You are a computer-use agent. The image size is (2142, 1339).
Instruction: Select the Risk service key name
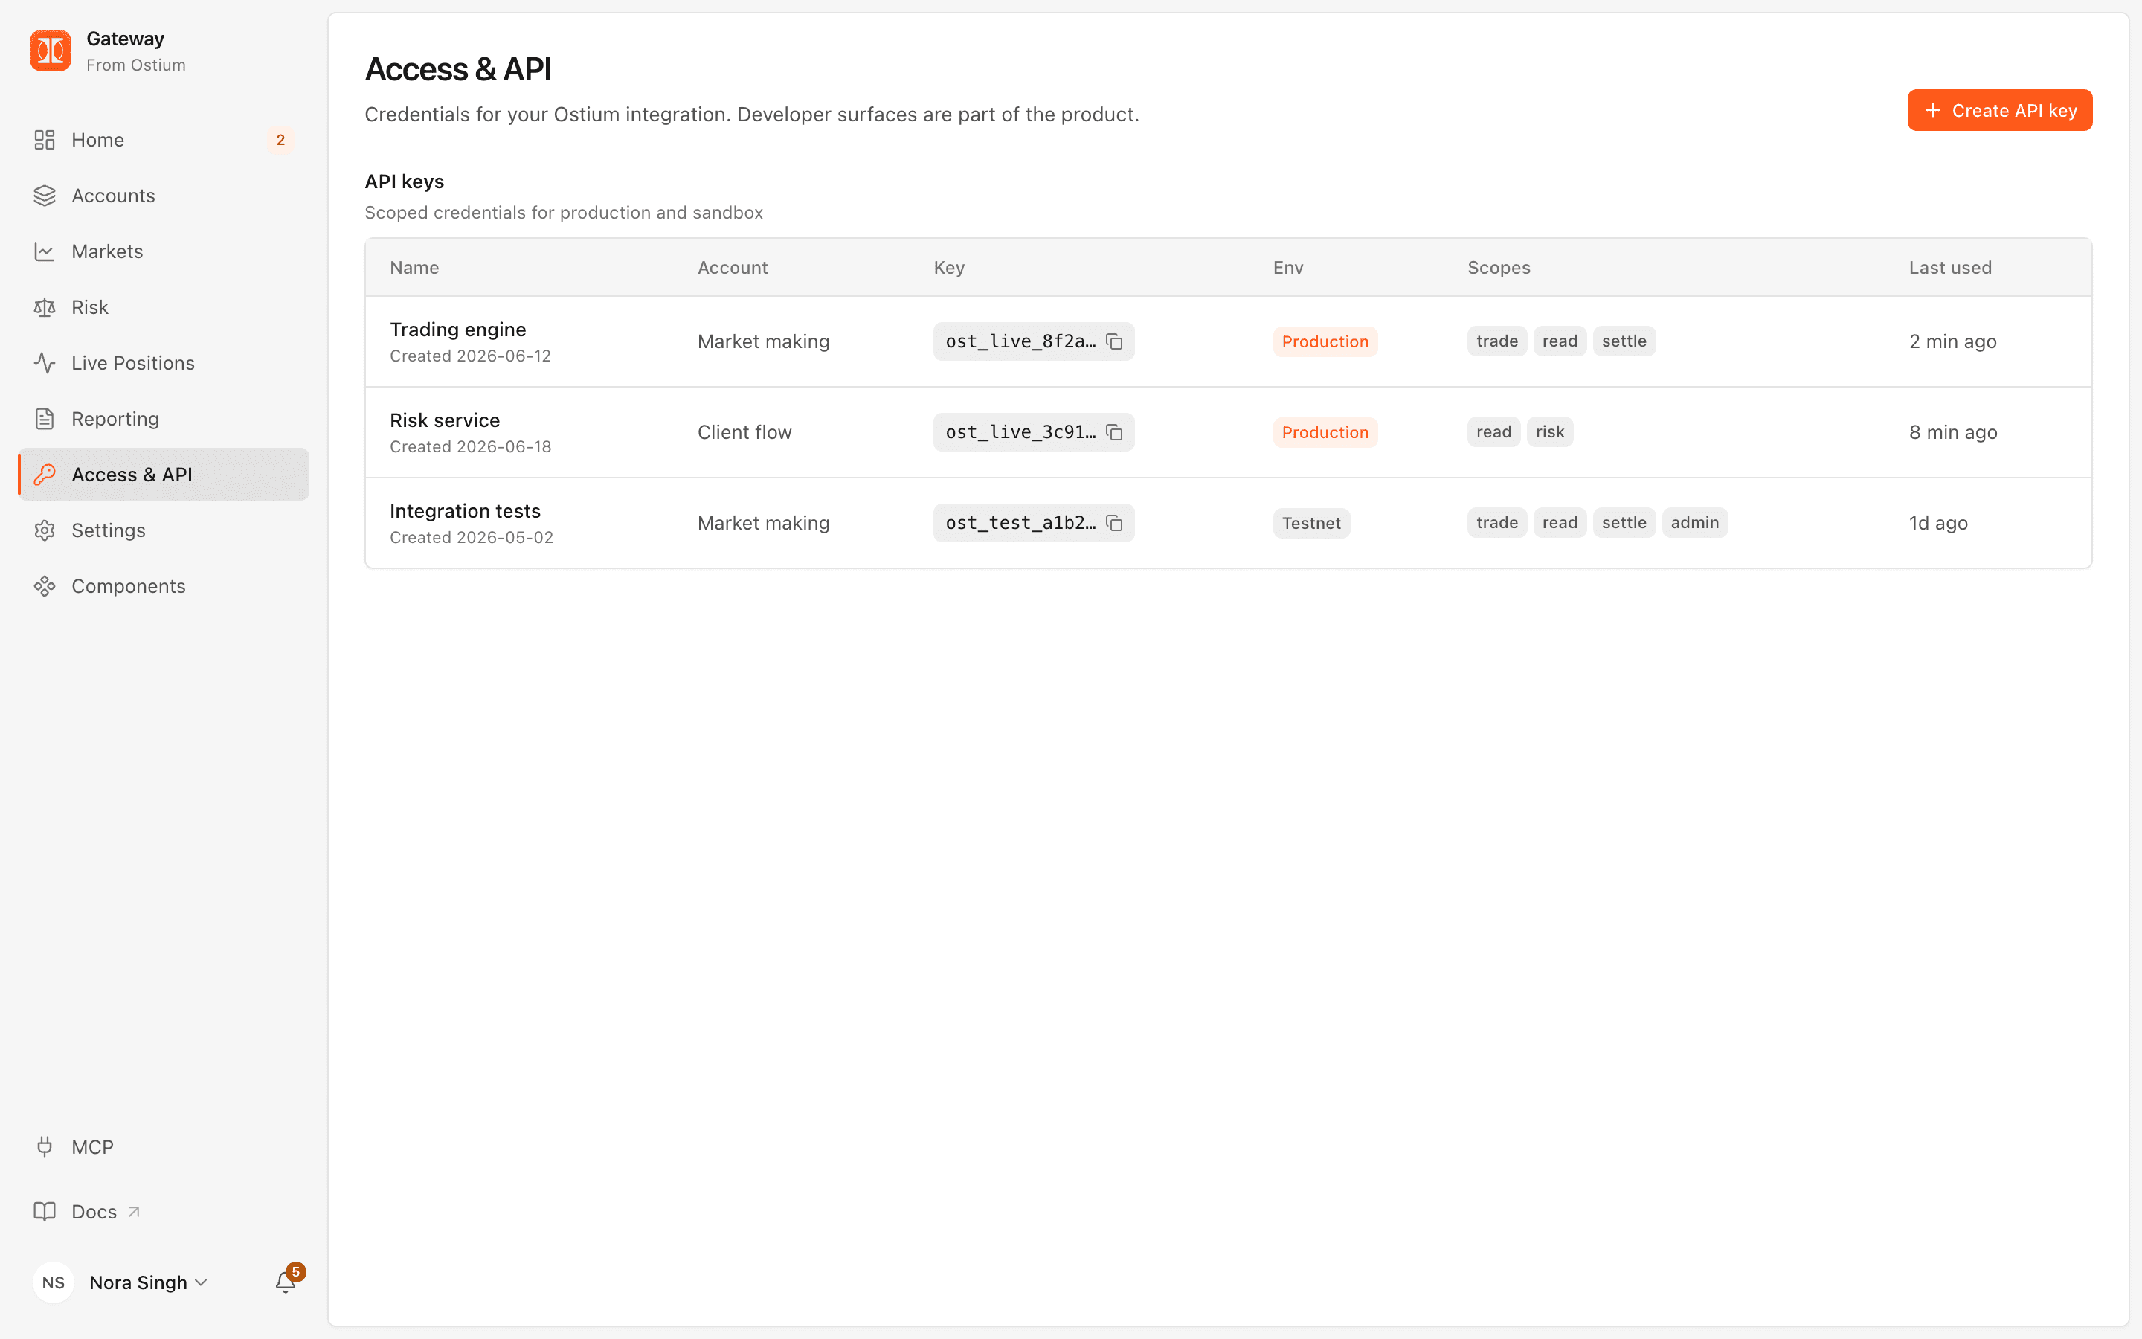(x=444, y=420)
